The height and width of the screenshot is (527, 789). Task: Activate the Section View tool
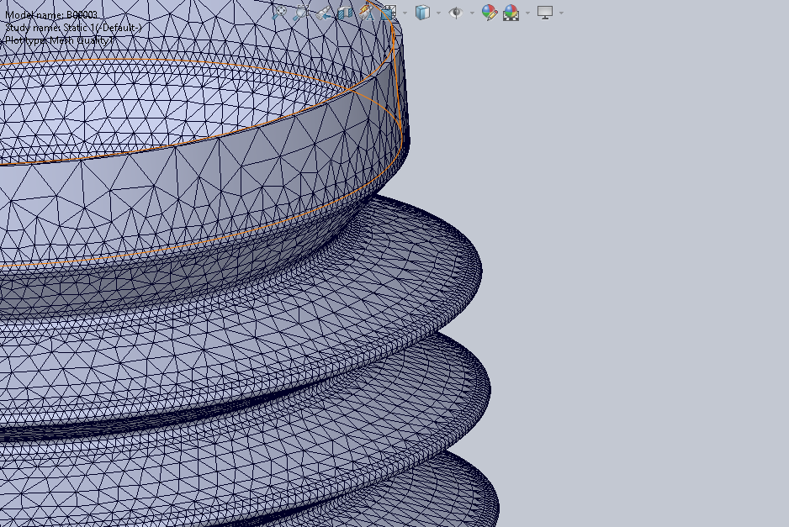pos(345,13)
